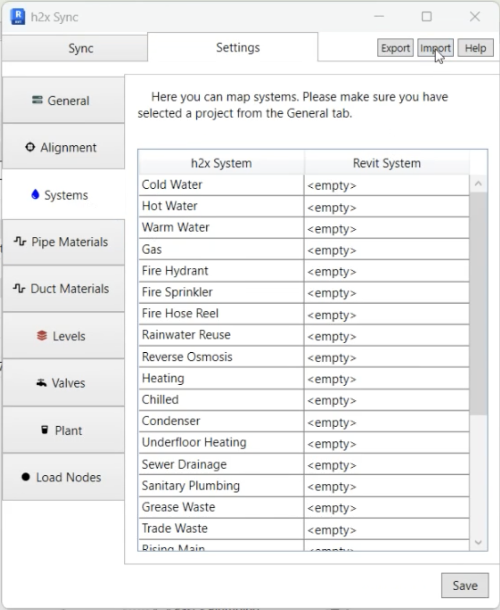The height and width of the screenshot is (610, 500).
Task: Click the Load Nodes dot icon
Action: coord(26,477)
